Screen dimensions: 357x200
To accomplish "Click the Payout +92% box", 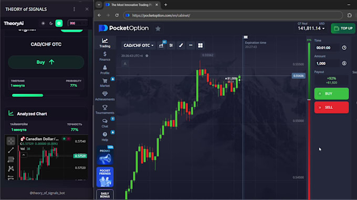I will [x=331, y=80].
